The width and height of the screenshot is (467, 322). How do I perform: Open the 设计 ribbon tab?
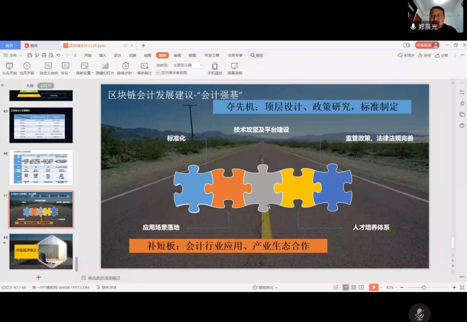[x=117, y=55]
